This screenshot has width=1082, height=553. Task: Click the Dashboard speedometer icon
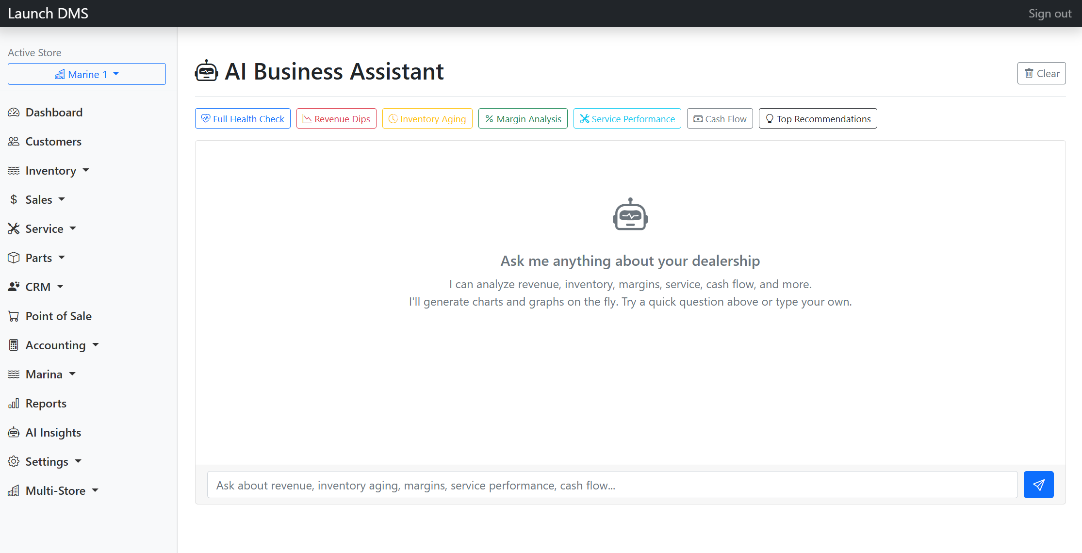14,113
